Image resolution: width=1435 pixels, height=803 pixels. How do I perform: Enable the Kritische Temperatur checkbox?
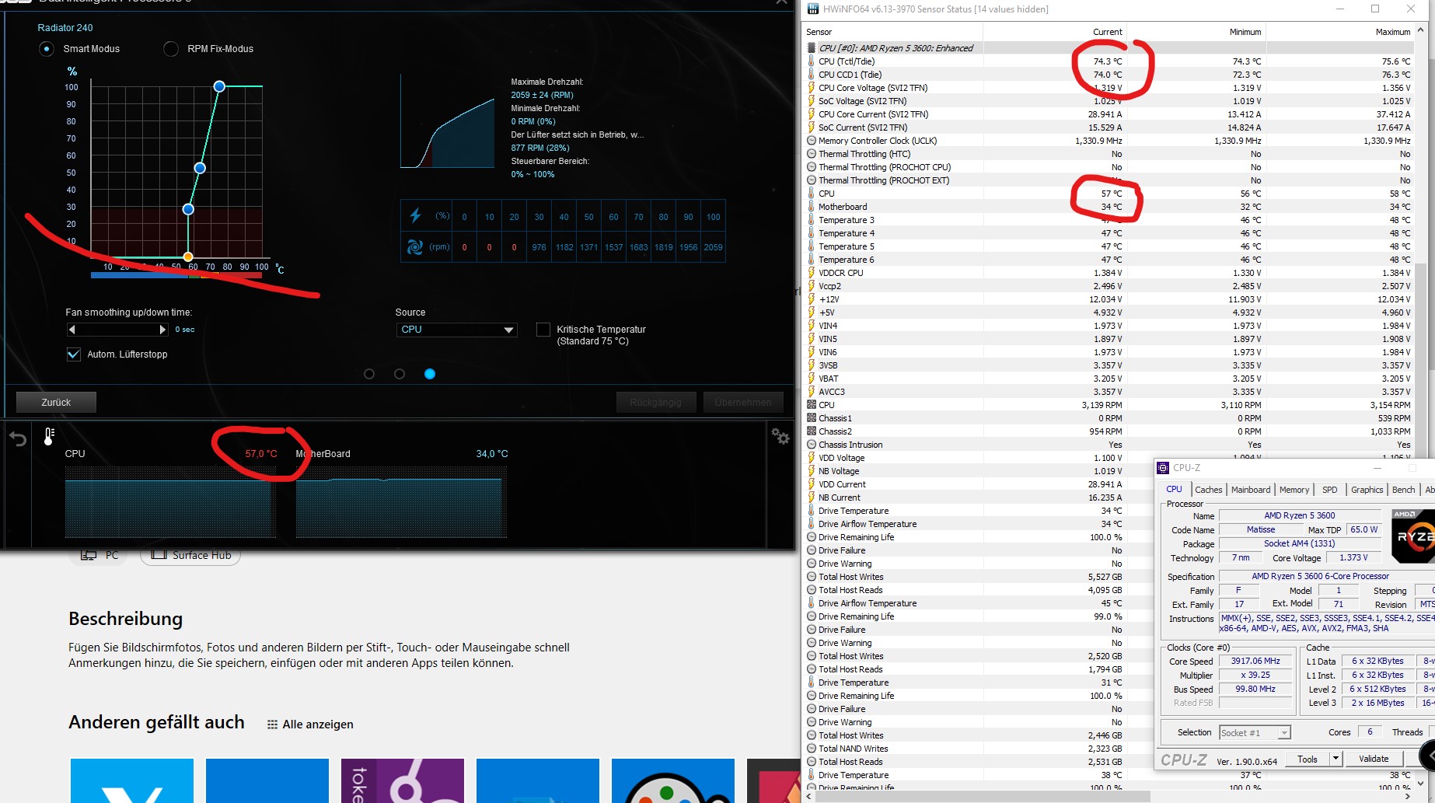pyautogui.click(x=543, y=330)
